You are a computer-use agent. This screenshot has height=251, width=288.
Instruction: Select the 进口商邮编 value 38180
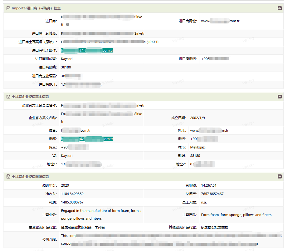pyautogui.click(x=66, y=67)
